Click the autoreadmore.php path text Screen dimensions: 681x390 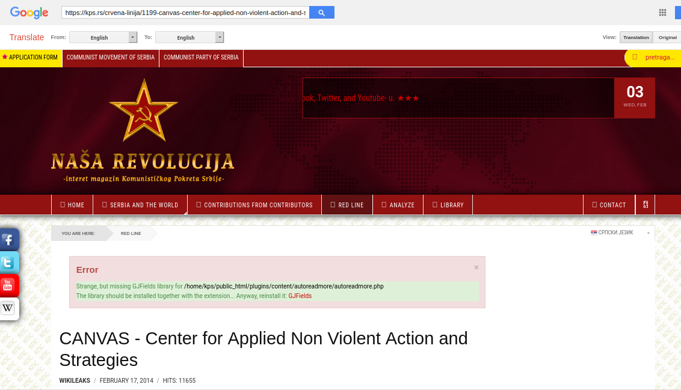284,286
